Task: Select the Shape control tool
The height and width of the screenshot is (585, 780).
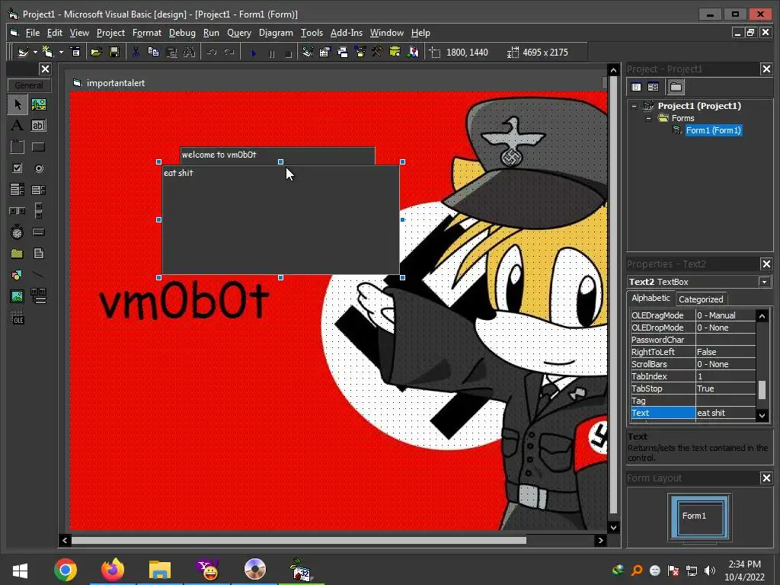Action: [18, 275]
